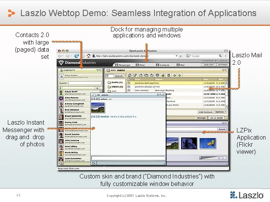Select the Junk mail folder
This screenshot has height=202, width=270.
112,91
